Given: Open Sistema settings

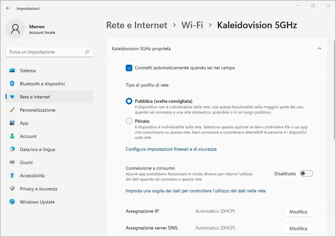Looking at the screenshot, I should click(x=49, y=71).
